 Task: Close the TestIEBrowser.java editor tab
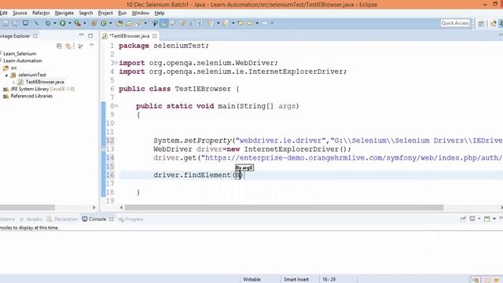click(155, 36)
